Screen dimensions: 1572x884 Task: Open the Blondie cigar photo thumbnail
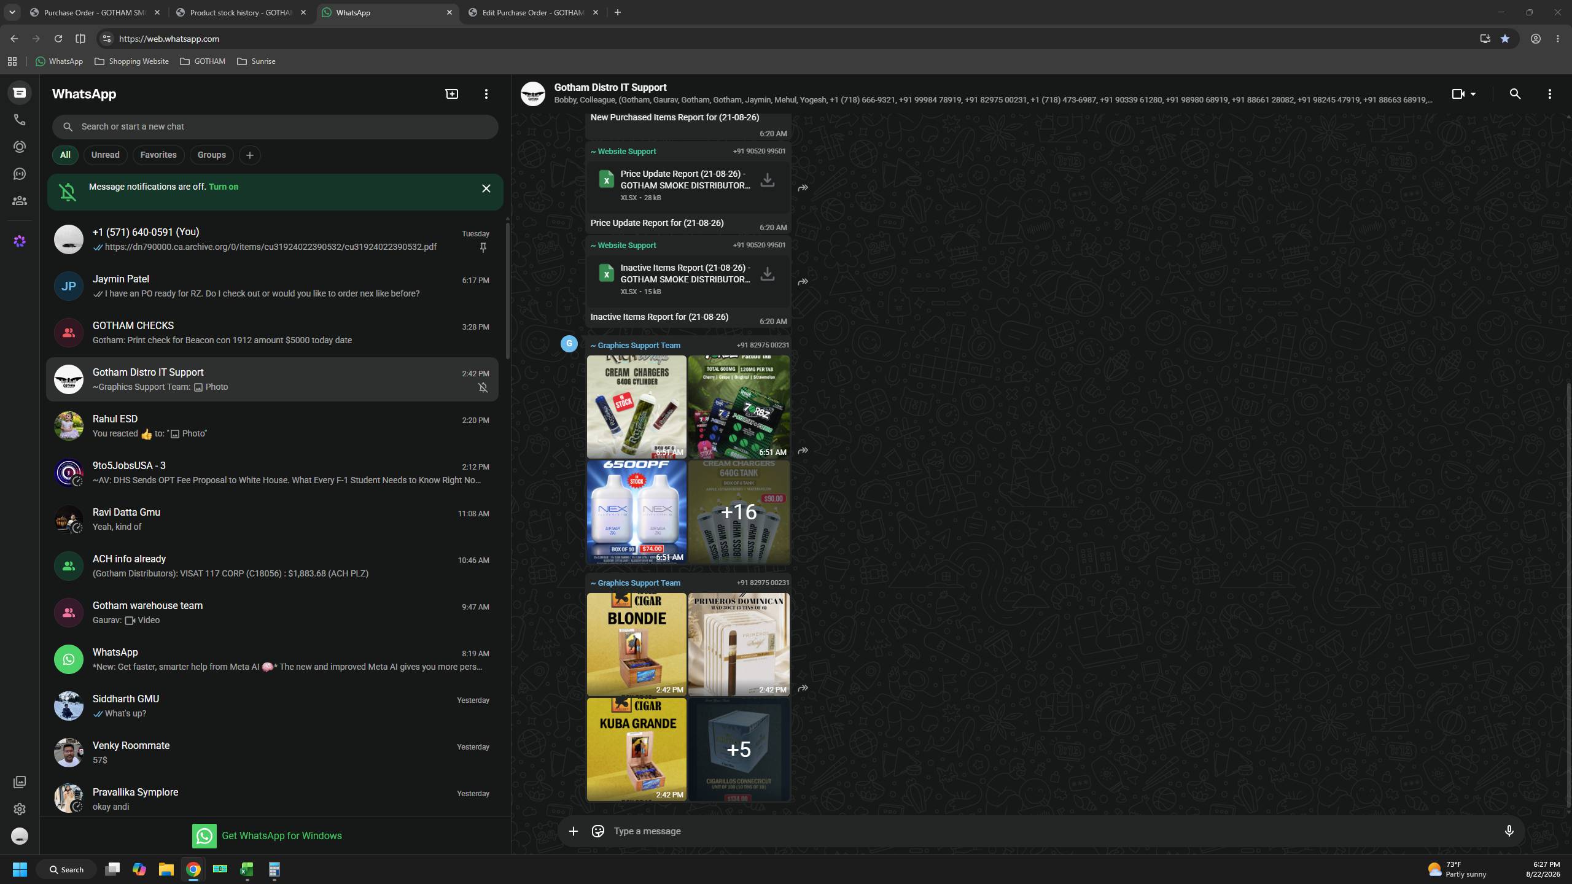[636, 645]
